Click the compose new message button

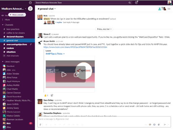[30, 9]
